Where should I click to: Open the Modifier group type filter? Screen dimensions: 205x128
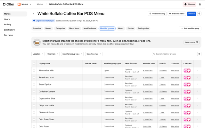72,54
